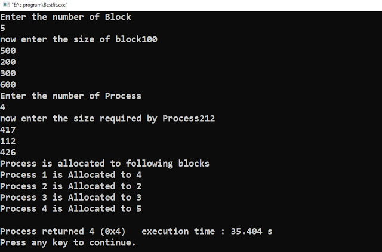Click the 'Process 3 is Allocated to 3' line
The image size is (382, 252).
point(70,197)
